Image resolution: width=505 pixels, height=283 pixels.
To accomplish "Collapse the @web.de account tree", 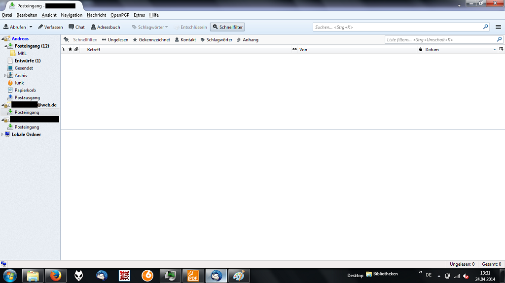I will tap(2, 105).
